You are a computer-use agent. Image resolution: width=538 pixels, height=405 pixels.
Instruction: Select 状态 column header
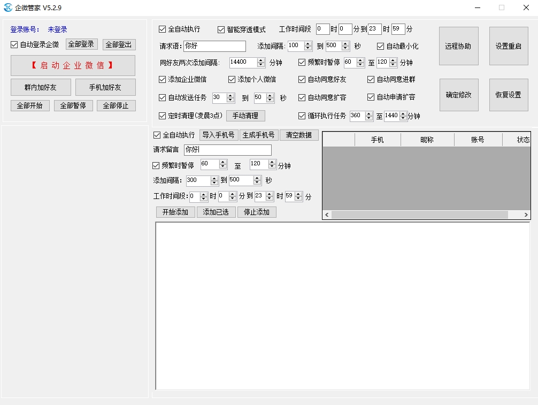tap(517, 140)
